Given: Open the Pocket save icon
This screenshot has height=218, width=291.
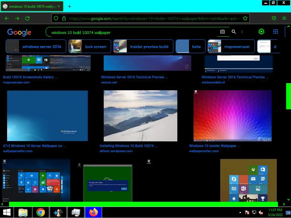Looking at the screenshot, I should point(274,18).
